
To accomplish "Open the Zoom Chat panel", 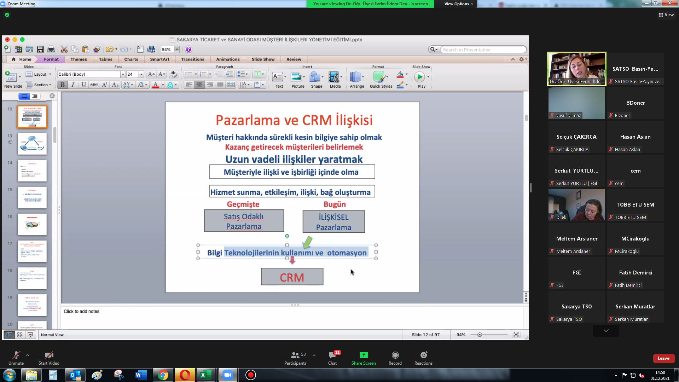I will point(332,355).
